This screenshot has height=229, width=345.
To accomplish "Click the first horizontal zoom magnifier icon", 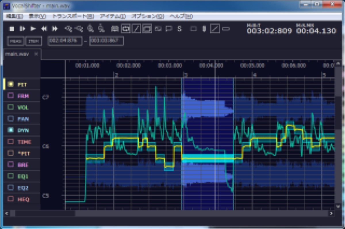I will [x=68, y=29].
